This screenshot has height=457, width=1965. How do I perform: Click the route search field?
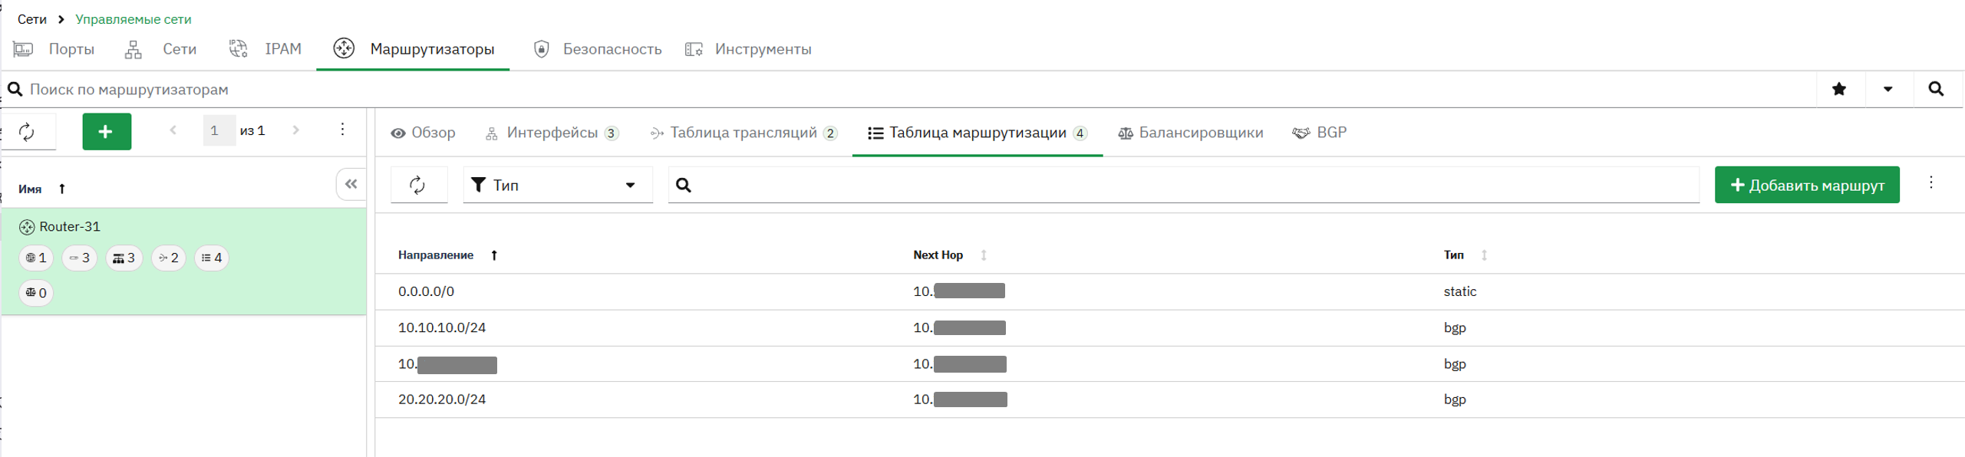1184,185
